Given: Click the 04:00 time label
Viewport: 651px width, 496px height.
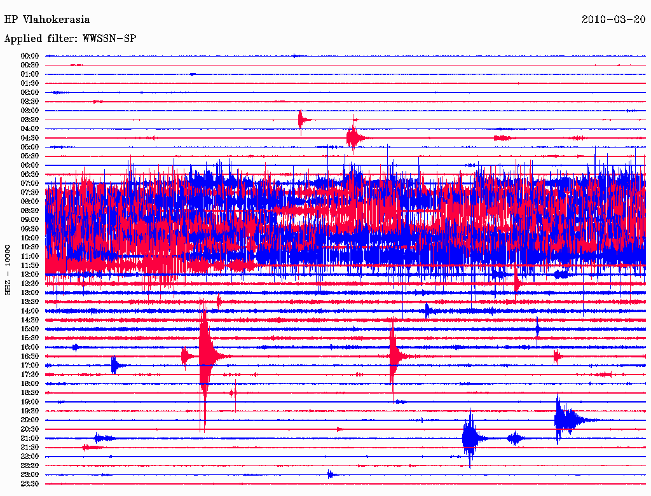Looking at the screenshot, I should point(30,129).
